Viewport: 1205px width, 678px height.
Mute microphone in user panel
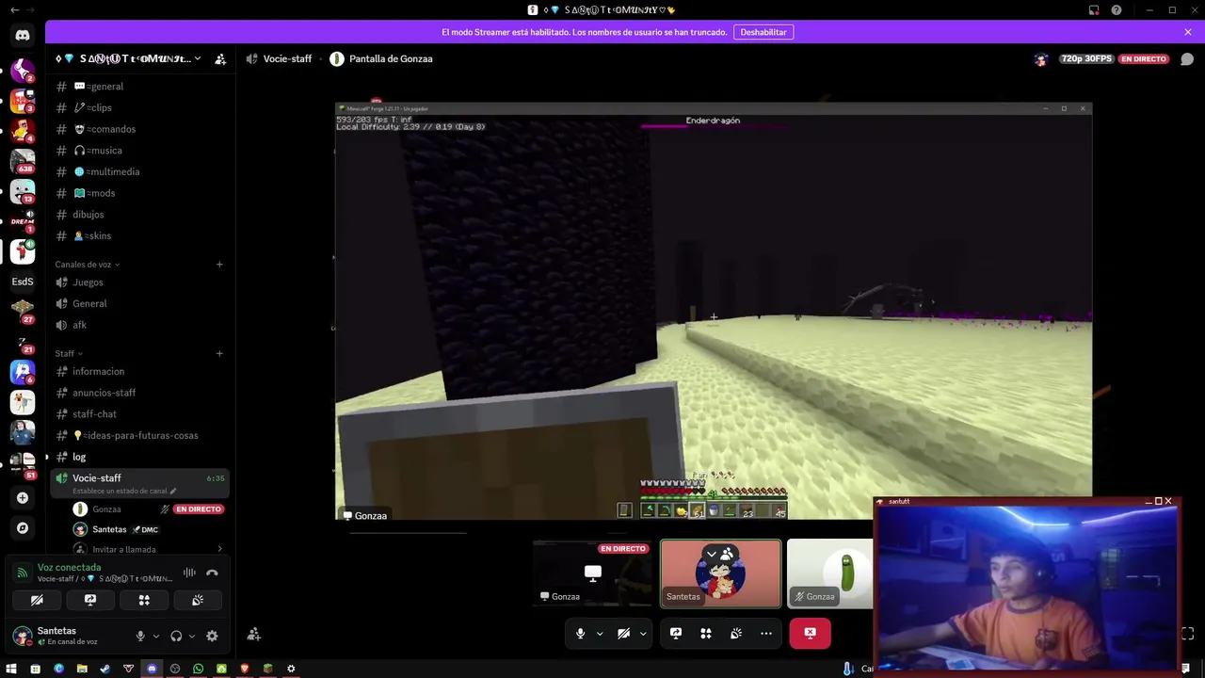[x=140, y=636]
